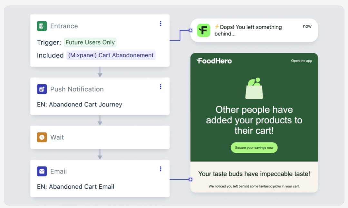Click the (Mixpanel) Cart Abandonement segment tag

click(111, 55)
